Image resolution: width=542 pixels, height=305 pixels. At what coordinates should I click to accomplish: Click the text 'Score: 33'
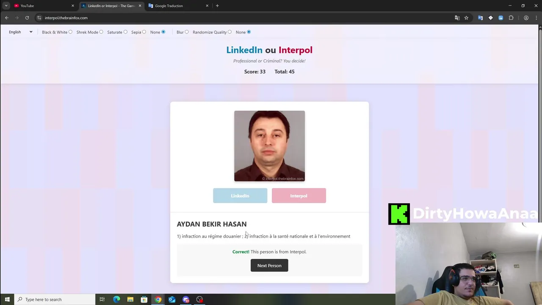pyautogui.click(x=255, y=72)
